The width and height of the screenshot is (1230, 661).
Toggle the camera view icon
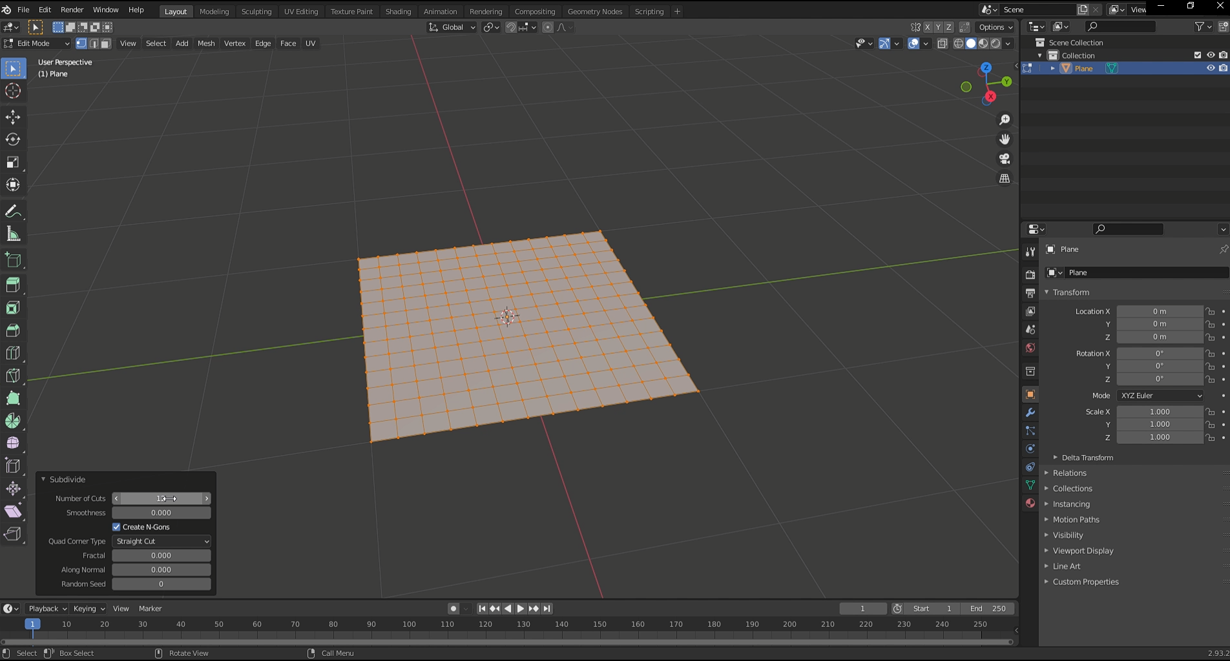click(1005, 159)
